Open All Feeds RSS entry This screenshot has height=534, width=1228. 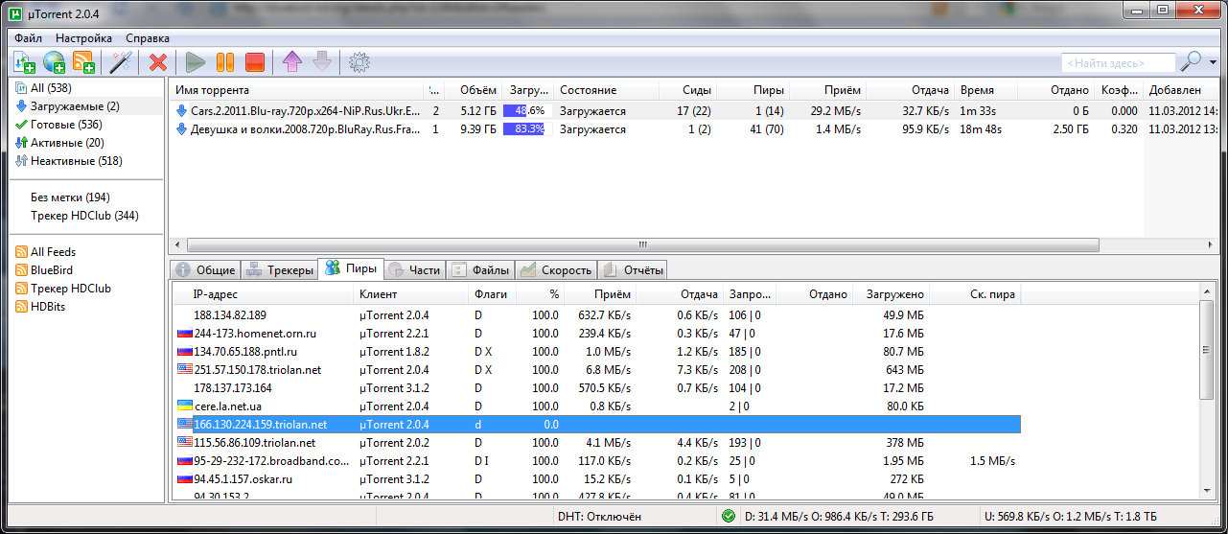pyautogui.click(x=53, y=252)
